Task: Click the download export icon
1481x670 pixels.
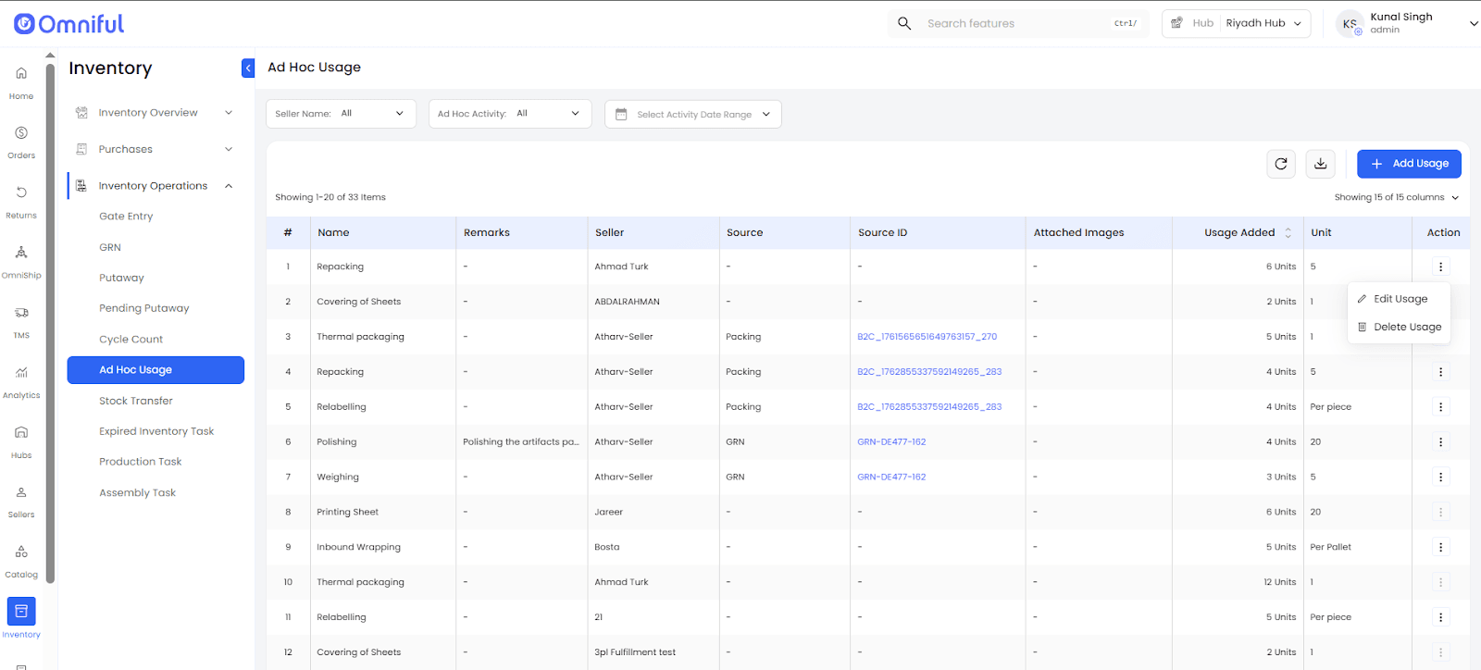Action: coord(1321,164)
